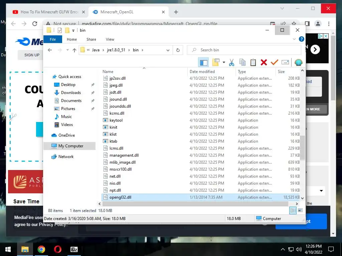Viewport: 342px width, 256px height.
Task: Bookmark this page star in Chrome
Action: click(294, 24)
